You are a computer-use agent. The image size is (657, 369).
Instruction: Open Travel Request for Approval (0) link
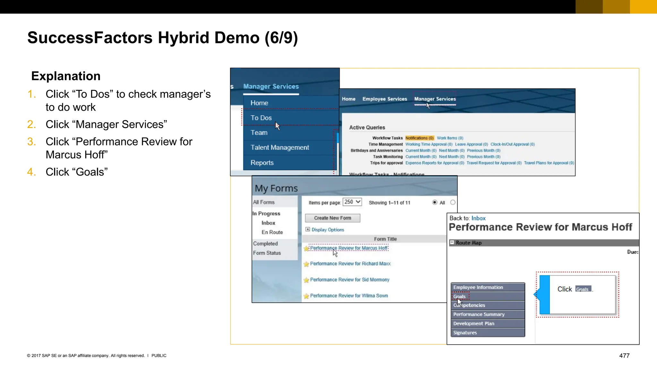[494, 163]
